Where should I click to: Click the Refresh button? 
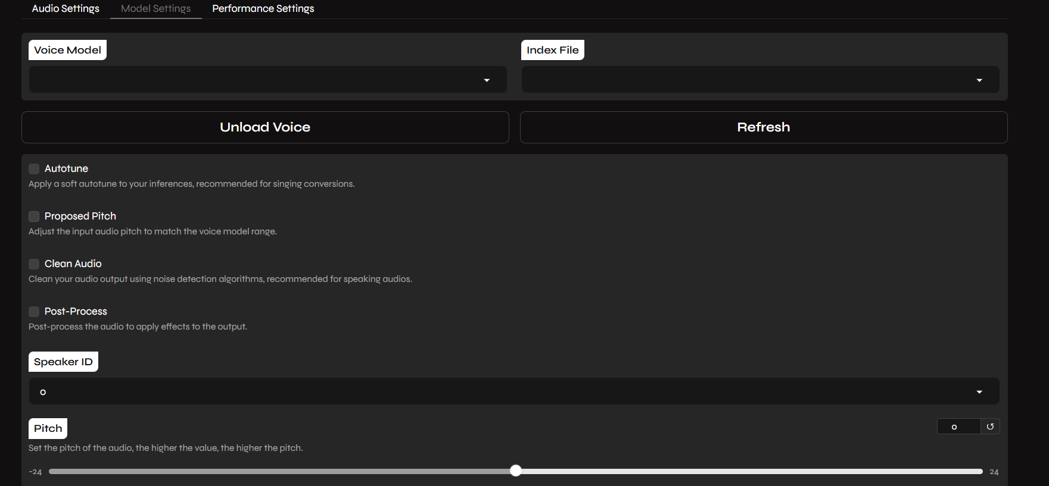pos(763,127)
